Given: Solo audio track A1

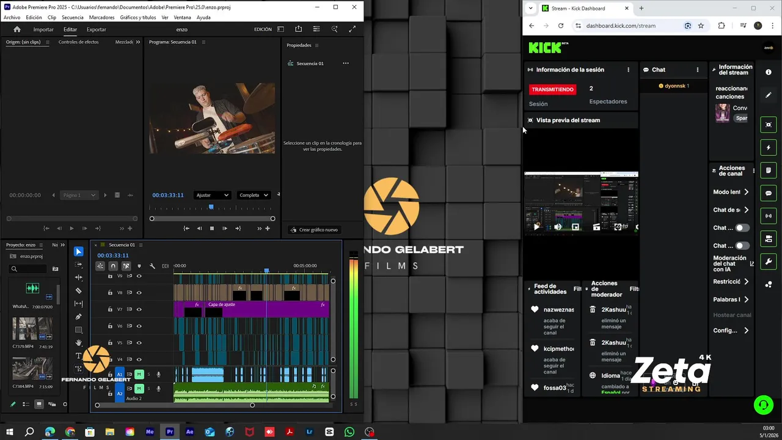Looking at the screenshot, I should [148, 374].
